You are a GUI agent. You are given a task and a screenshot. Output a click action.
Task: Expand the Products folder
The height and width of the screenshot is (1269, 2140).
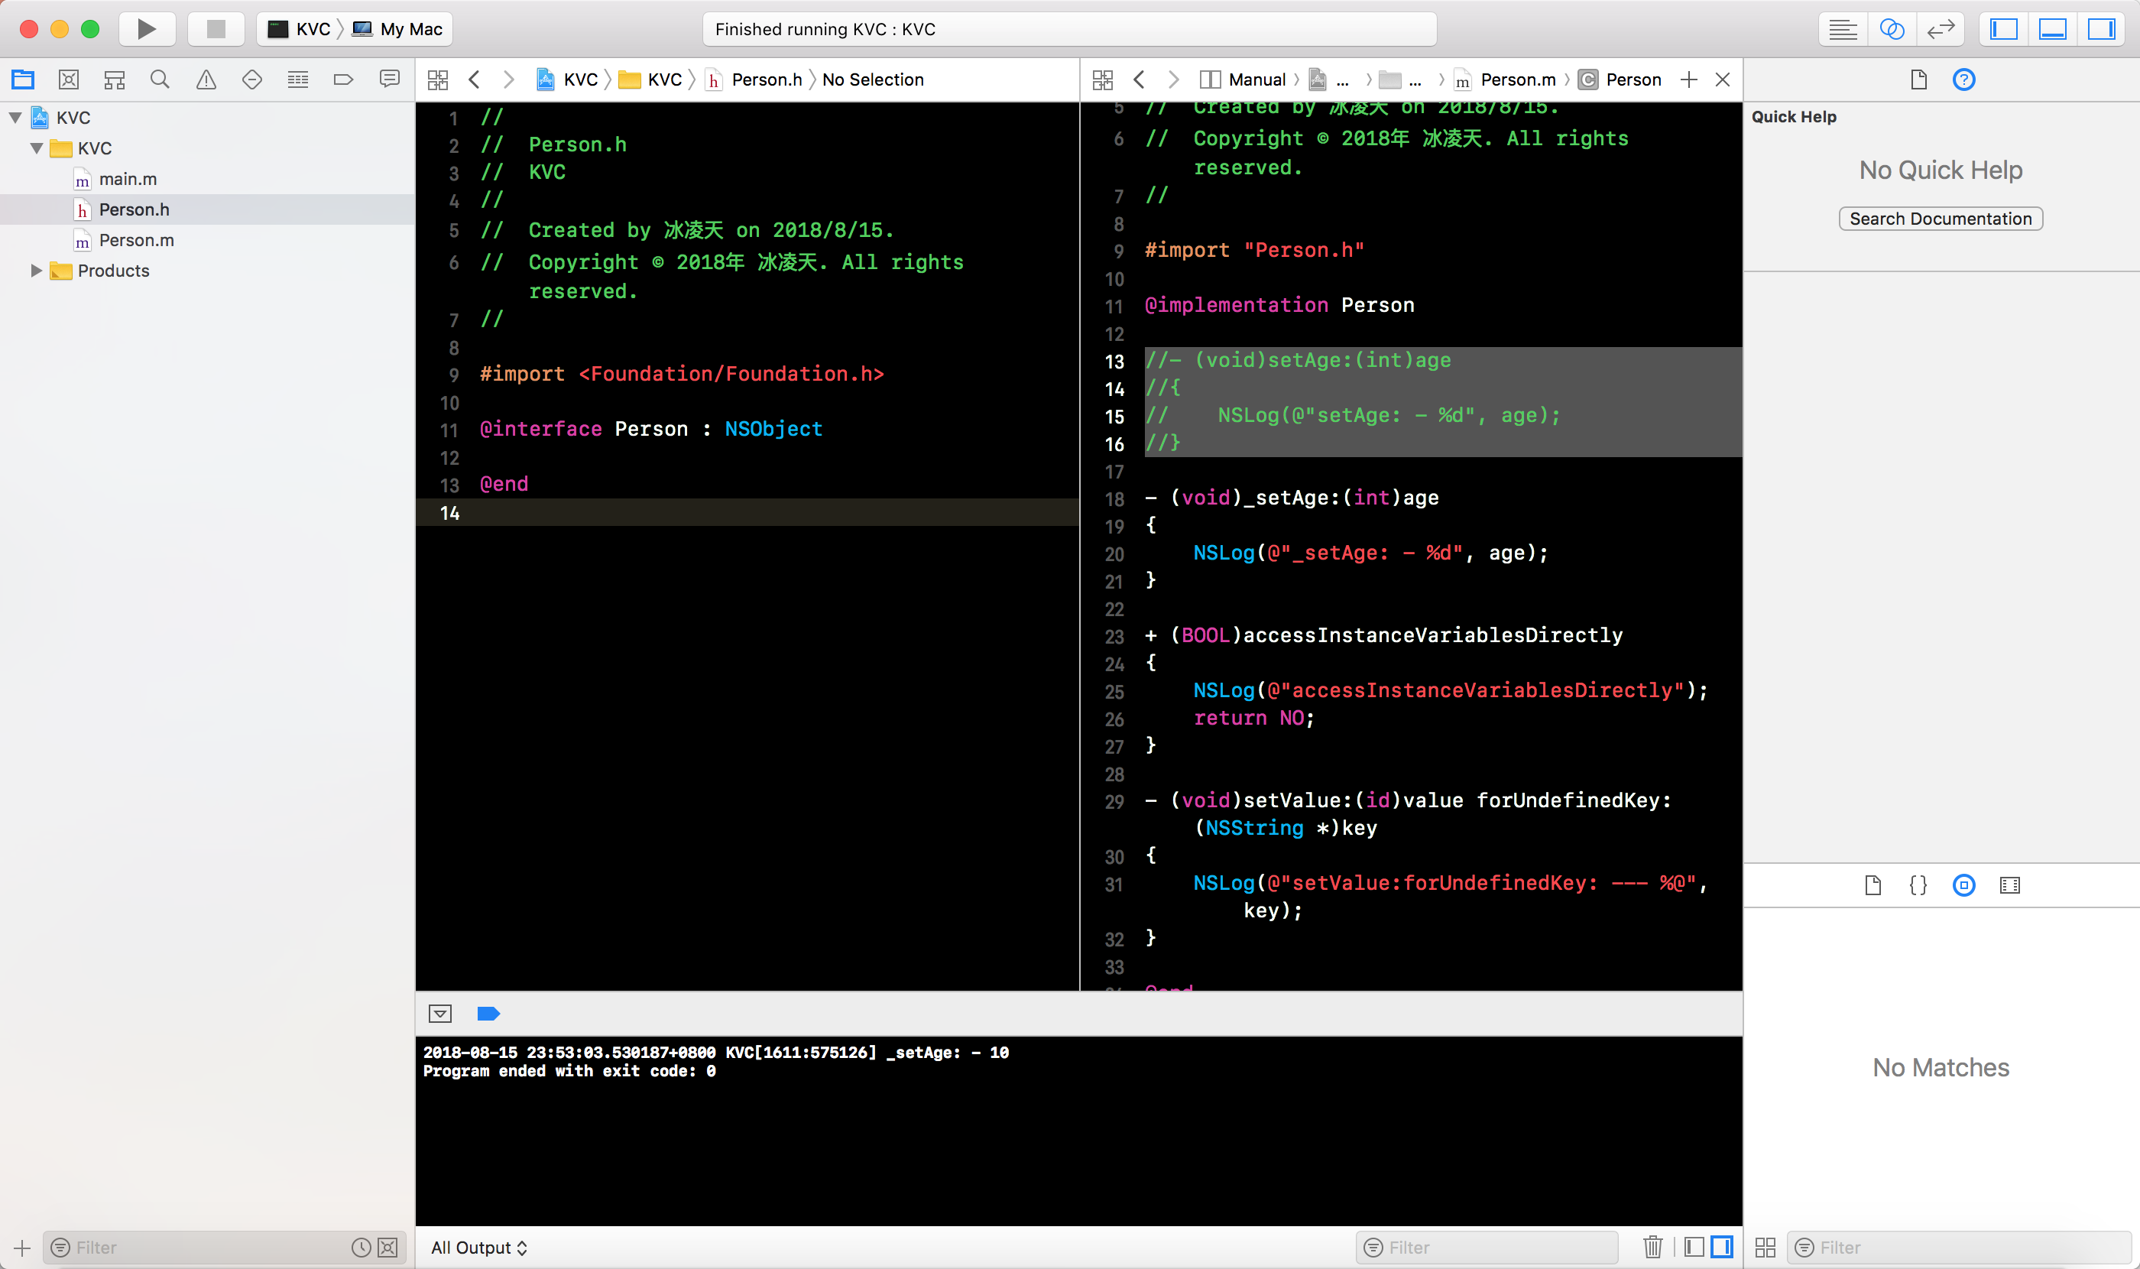click(x=36, y=270)
